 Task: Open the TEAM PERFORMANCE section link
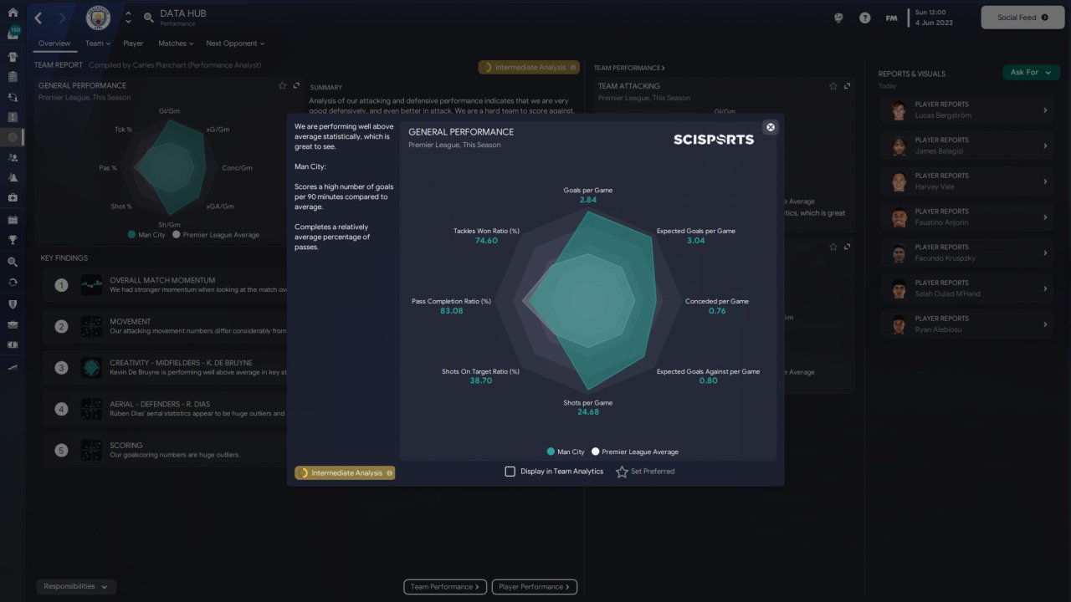[x=629, y=68]
